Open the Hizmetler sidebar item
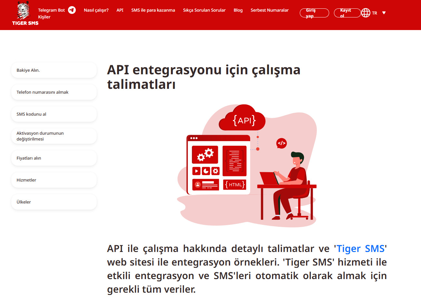The image size is (421, 303). click(54, 180)
